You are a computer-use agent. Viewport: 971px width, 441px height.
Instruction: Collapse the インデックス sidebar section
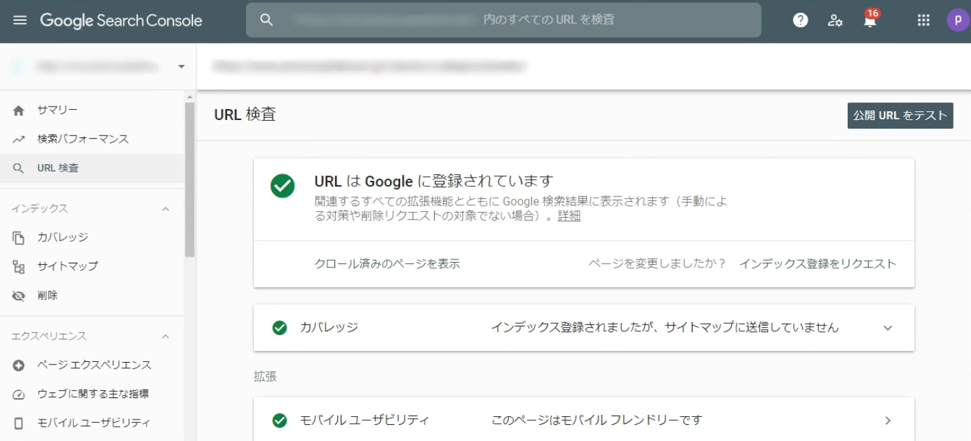166,209
